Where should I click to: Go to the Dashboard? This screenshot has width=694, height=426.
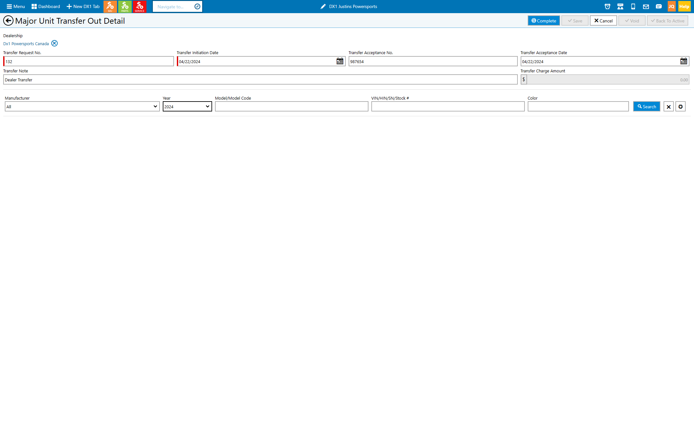[46, 6]
